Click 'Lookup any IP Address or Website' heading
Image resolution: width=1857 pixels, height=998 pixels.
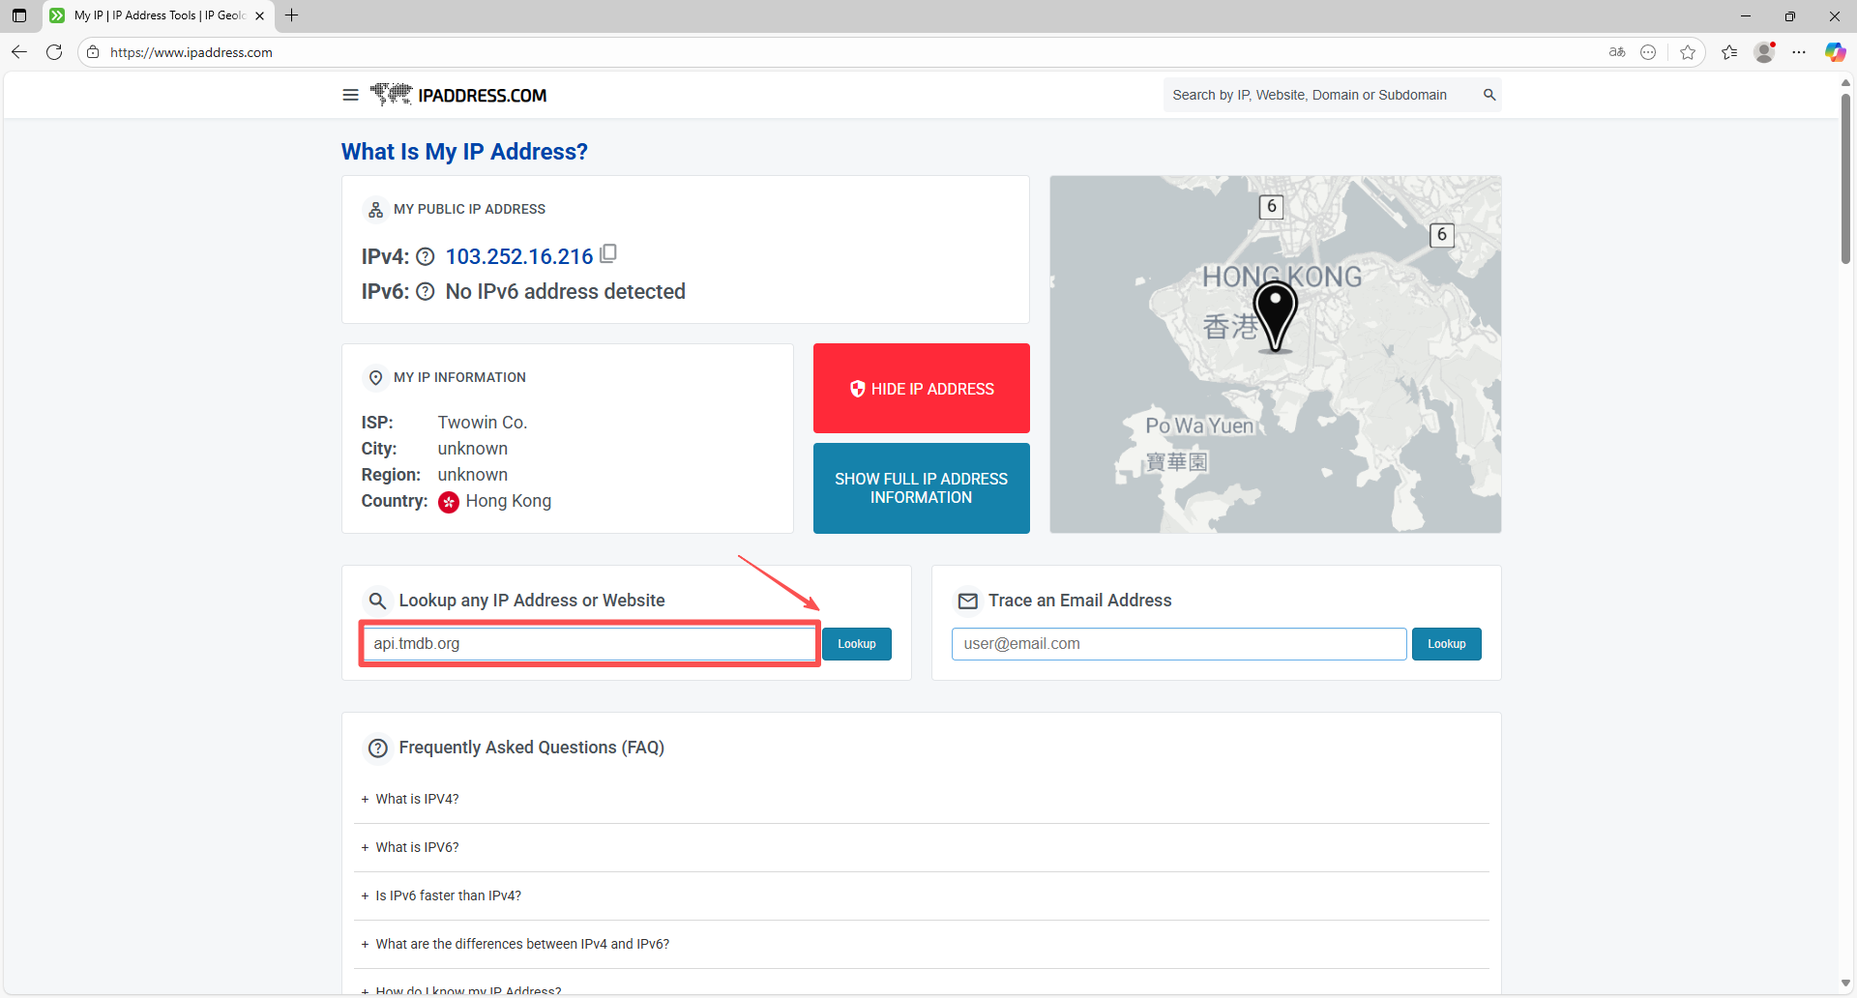(532, 601)
